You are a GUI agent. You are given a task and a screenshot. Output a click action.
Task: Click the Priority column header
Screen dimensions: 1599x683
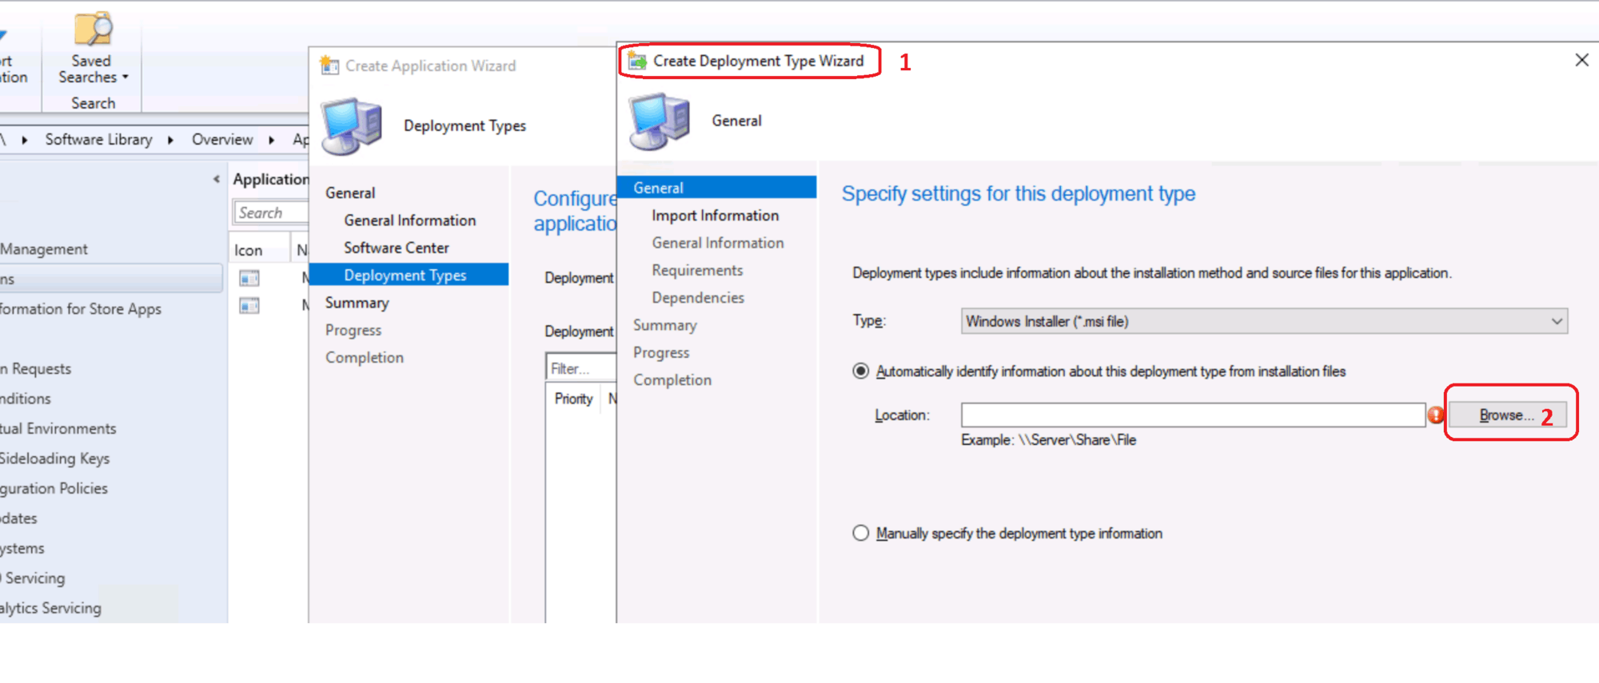pos(573,399)
